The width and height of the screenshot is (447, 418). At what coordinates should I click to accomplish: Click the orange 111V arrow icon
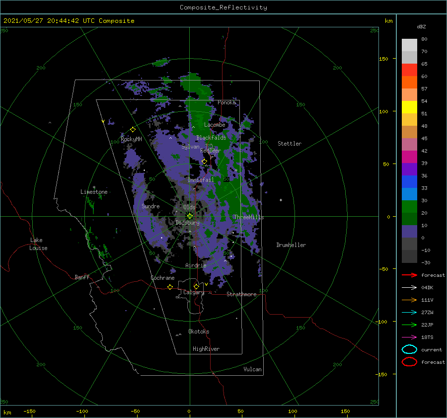(x=409, y=300)
